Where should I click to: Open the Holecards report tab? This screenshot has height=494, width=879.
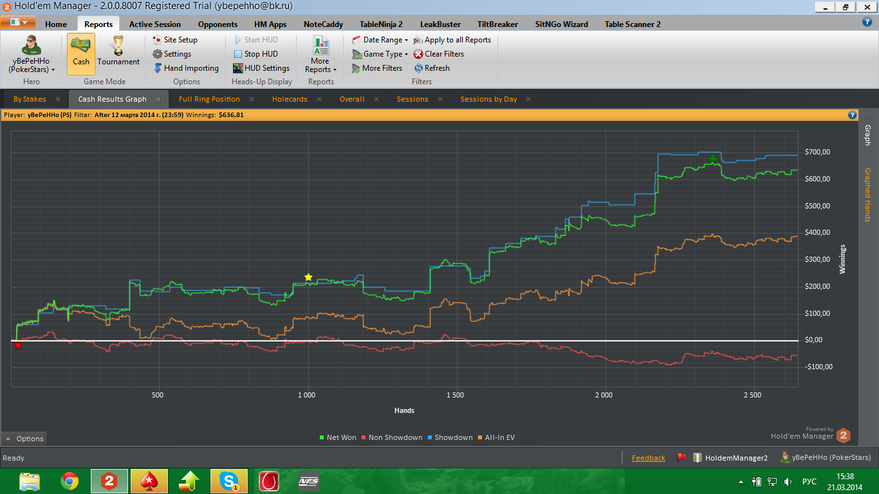(x=290, y=99)
